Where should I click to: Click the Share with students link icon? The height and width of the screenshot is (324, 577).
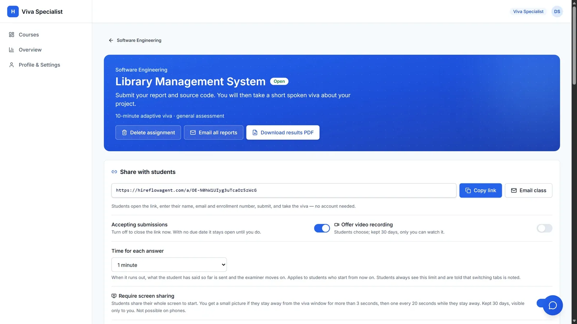pos(114,172)
